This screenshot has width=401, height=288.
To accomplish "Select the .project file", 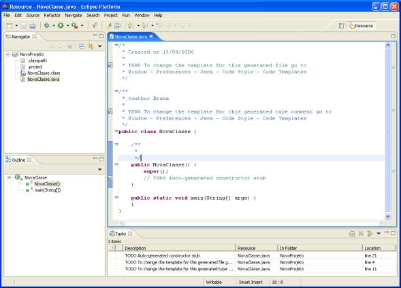I will (x=35, y=67).
